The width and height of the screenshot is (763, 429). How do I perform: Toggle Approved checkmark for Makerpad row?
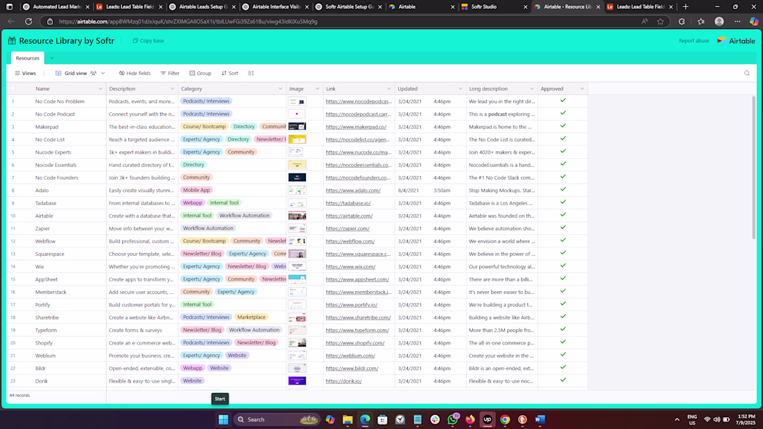click(563, 126)
